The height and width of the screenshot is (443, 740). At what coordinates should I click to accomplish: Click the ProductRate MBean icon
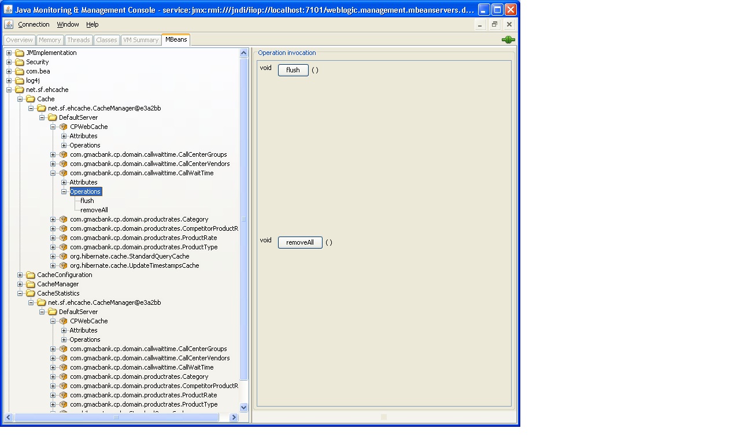coord(63,238)
